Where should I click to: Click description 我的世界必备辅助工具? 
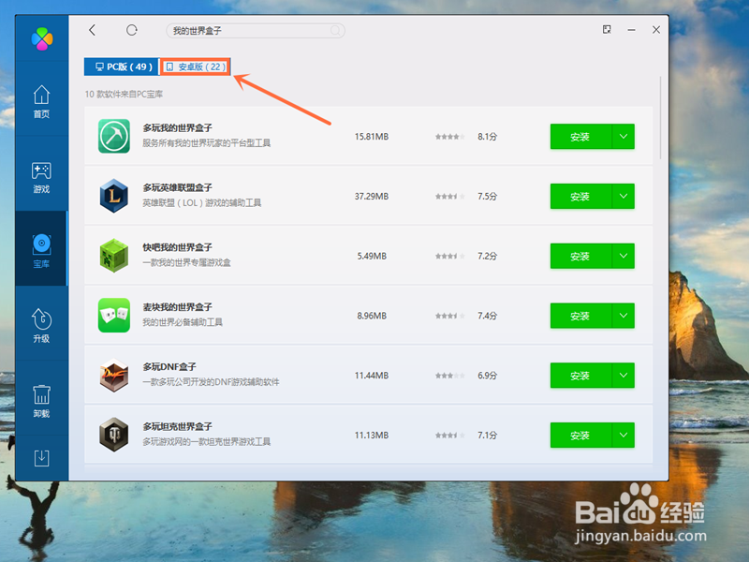pyautogui.click(x=182, y=322)
